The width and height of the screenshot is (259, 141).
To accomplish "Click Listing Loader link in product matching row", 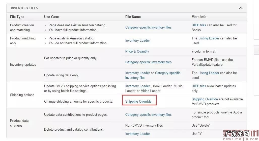I will point(209,38).
